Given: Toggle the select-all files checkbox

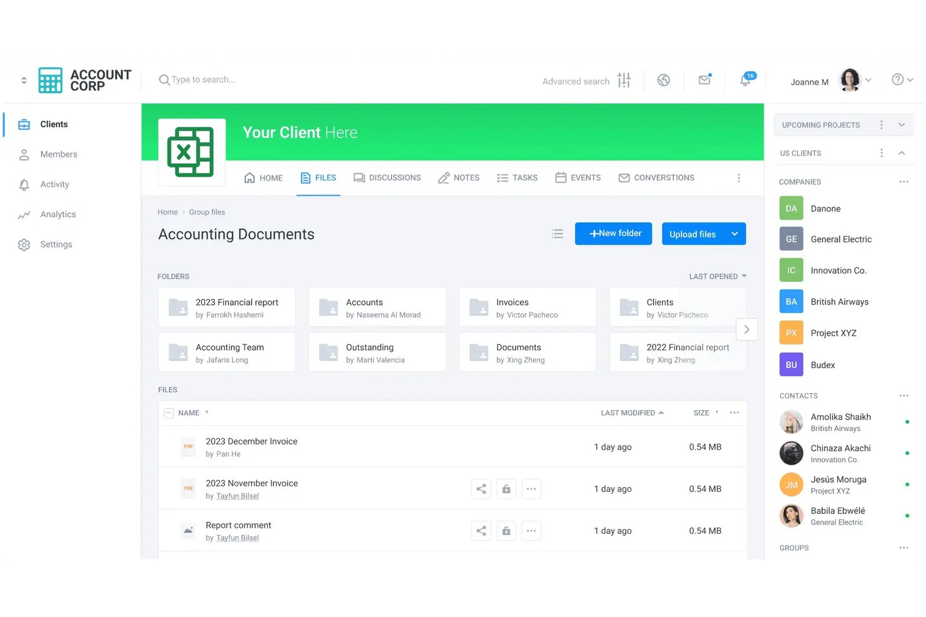Looking at the screenshot, I should point(168,413).
